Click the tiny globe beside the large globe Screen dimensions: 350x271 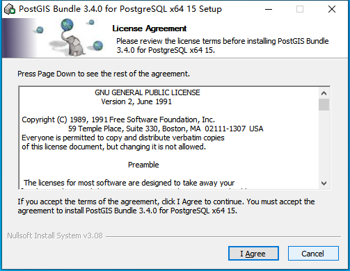[x=92, y=22]
